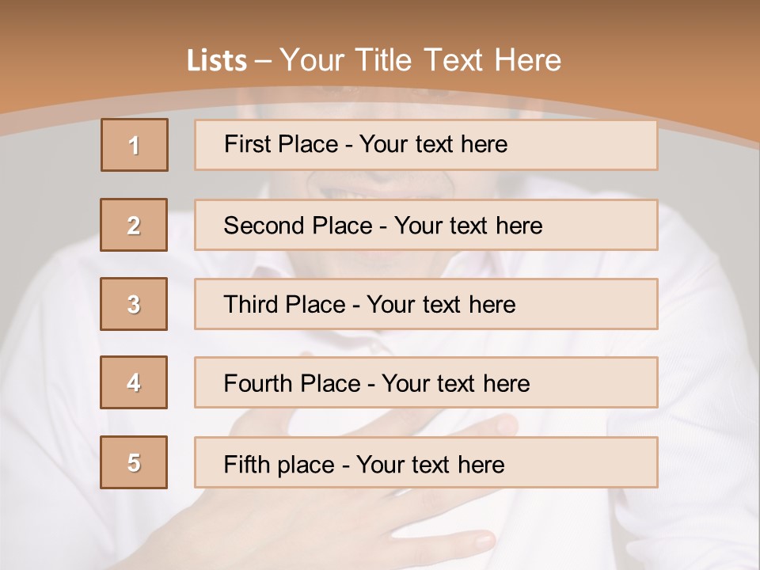The image size is (760, 570).
Task: Click the slide title text
Action: (374, 60)
